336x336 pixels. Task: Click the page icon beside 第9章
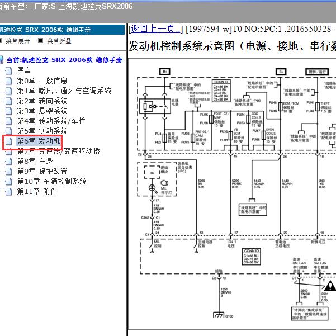coord(9,171)
